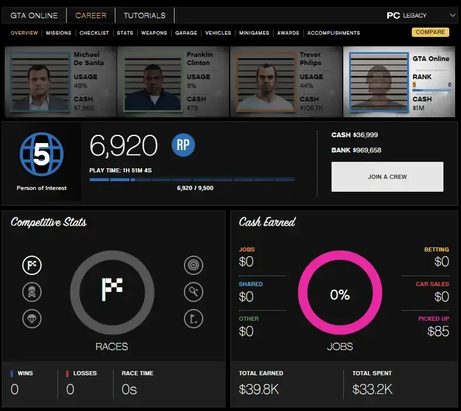Image resolution: width=461 pixels, height=411 pixels.
Task: Select the Golf flag stat icon
Action: point(193,318)
